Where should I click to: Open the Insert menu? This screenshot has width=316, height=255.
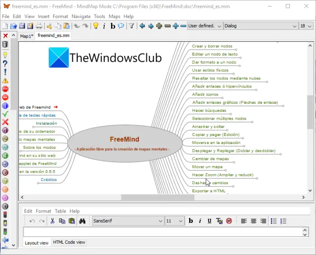coord(43,17)
